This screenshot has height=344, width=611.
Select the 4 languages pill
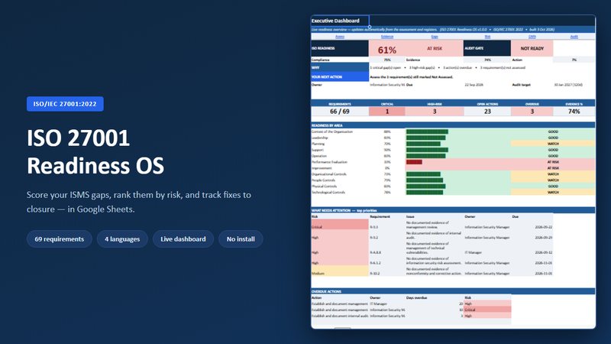[122, 239]
